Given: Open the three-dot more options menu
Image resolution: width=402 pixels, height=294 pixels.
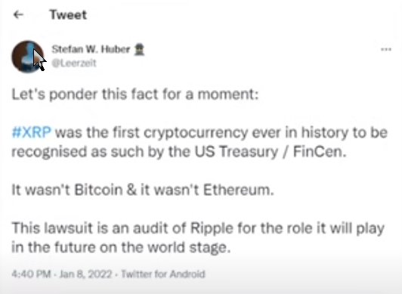Looking at the screenshot, I should 386,49.
